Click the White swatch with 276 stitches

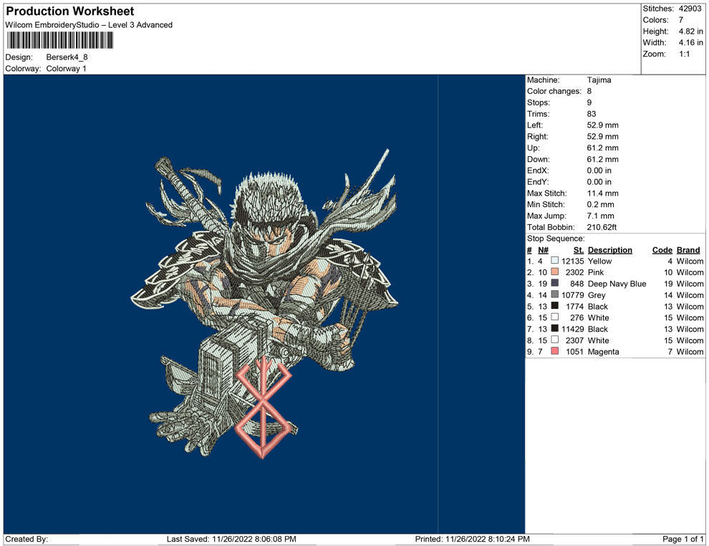[554, 317]
